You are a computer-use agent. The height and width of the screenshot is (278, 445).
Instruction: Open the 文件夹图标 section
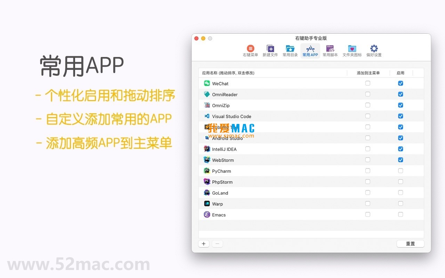click(352, 51)
